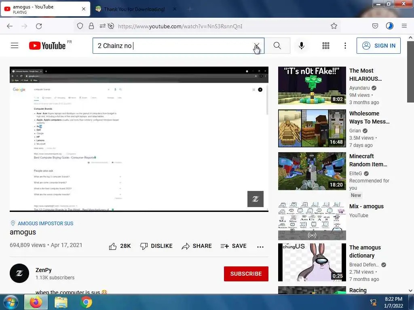Click the page vertical scrollbar thumb

[410, 71]
